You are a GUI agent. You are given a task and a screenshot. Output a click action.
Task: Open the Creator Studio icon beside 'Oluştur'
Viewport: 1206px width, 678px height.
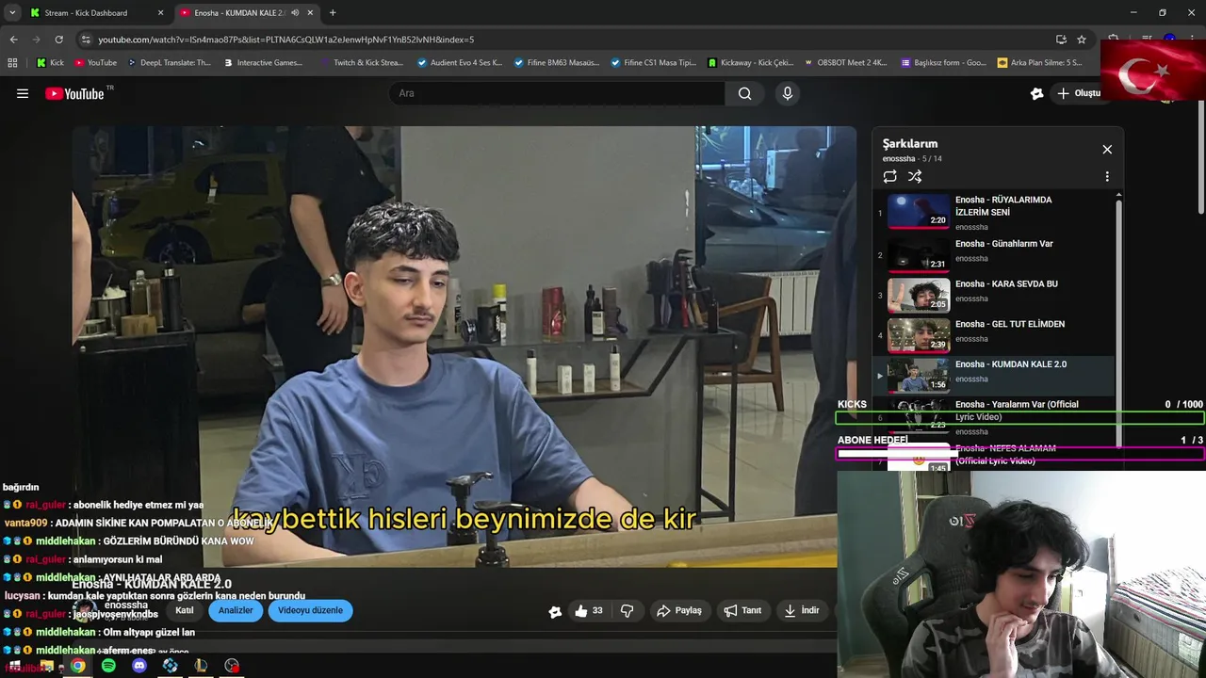coord(1036,93)
